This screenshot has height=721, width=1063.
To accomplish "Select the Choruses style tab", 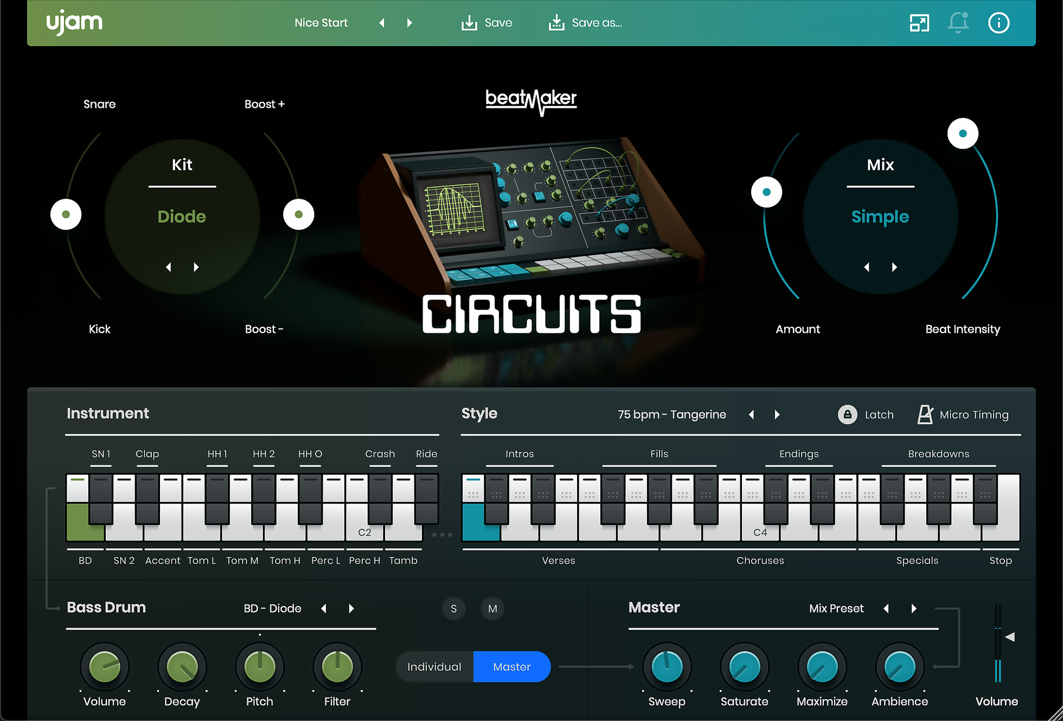I will 759,561.
